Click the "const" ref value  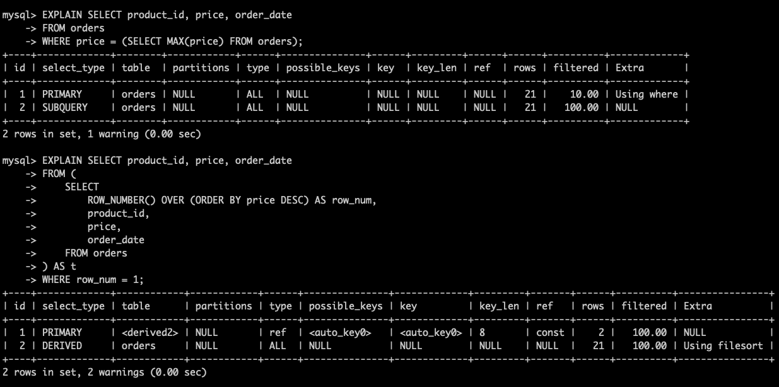(550, 332)
